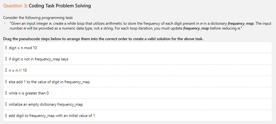Select 'add digit to frequency_map with initial value' row

click(x=138, y=116)
